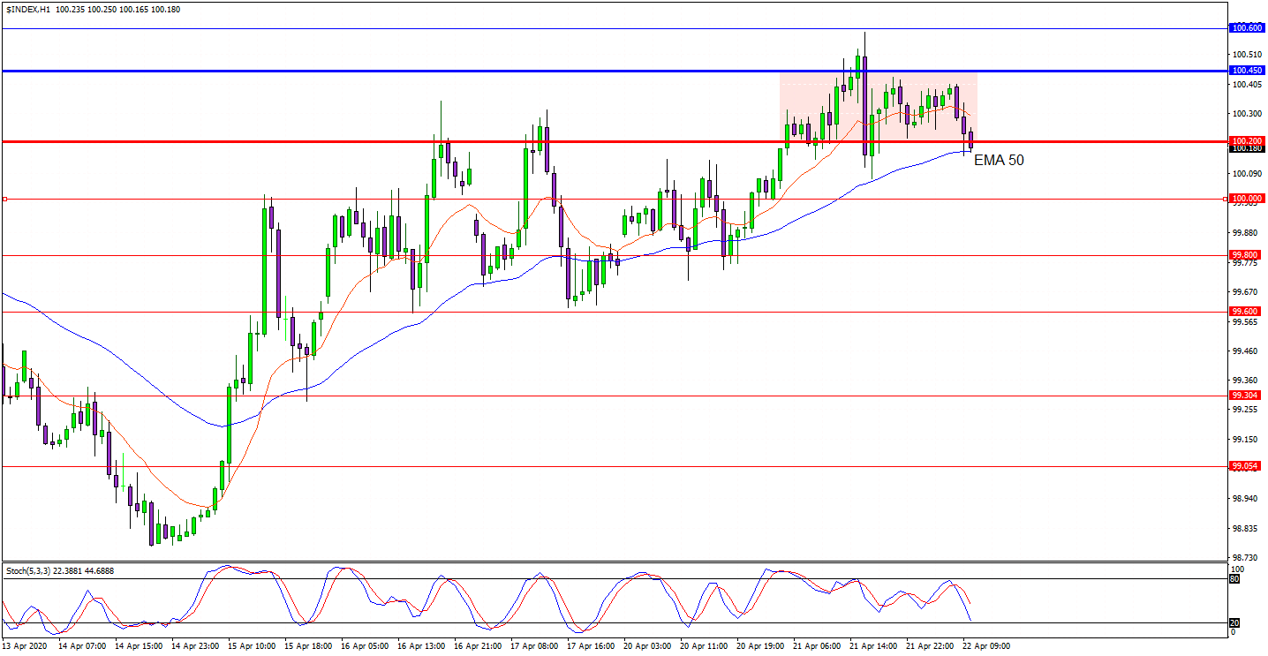Screen dimensions: 1268x656
Task: Click the Stochastic 80 level label
Action: tap(1234, 578)
